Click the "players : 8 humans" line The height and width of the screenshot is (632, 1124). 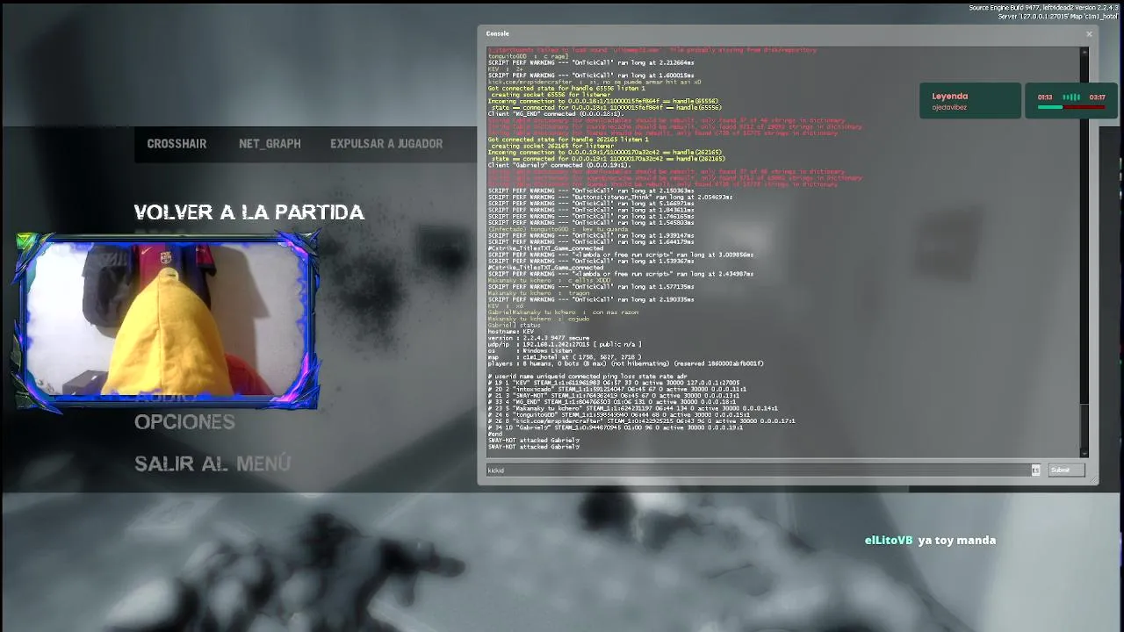626,363
